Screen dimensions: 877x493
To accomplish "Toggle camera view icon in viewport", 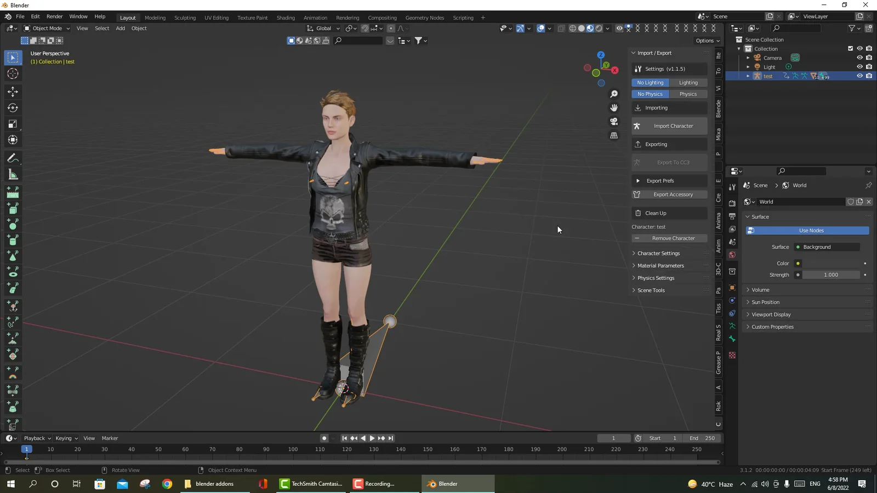I will pos(614,122).
